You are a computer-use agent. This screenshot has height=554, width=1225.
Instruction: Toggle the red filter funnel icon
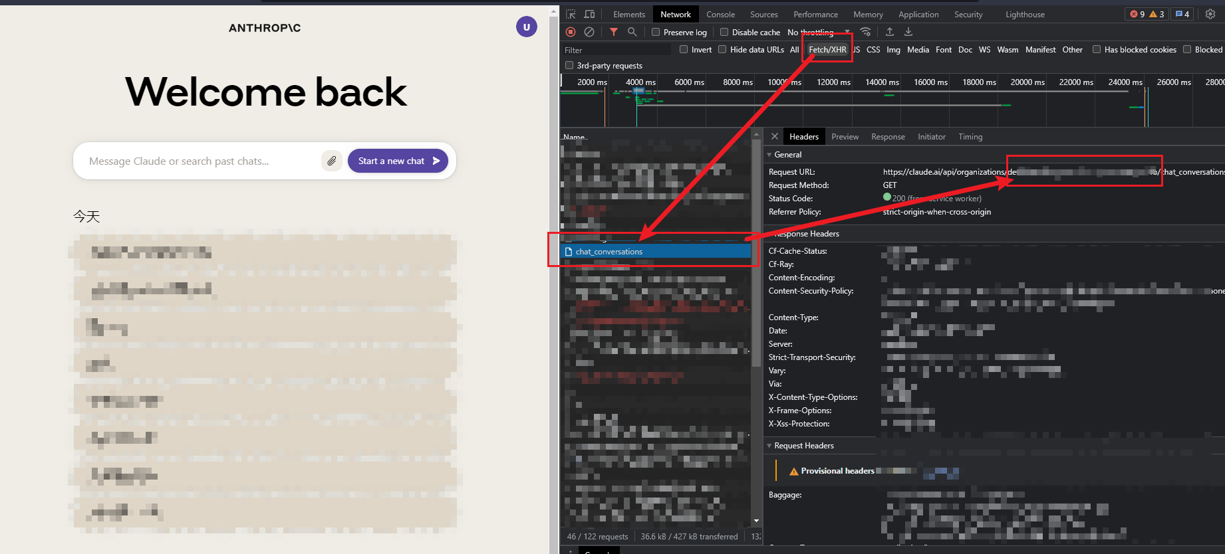614,32
